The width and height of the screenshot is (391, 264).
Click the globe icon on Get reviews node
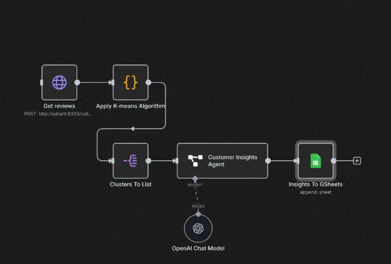(59, 82)
